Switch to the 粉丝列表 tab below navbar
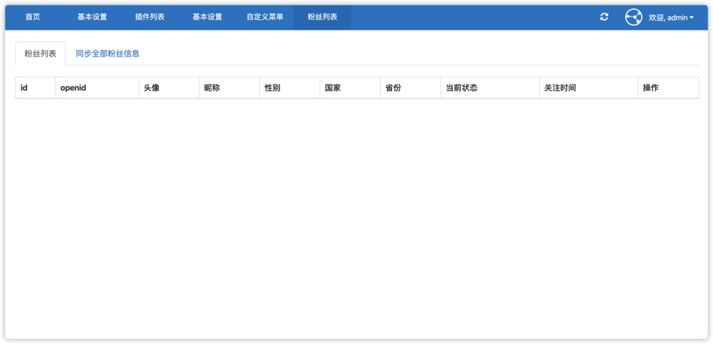This screenshot has width=713, height=344. [40, 53]
